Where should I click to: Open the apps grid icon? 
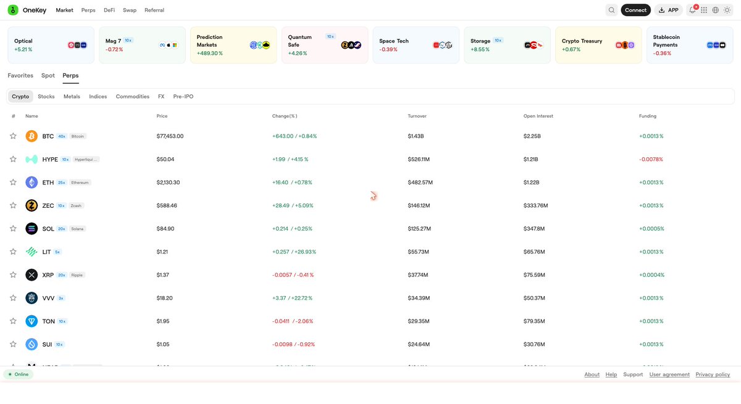point(704,10)
